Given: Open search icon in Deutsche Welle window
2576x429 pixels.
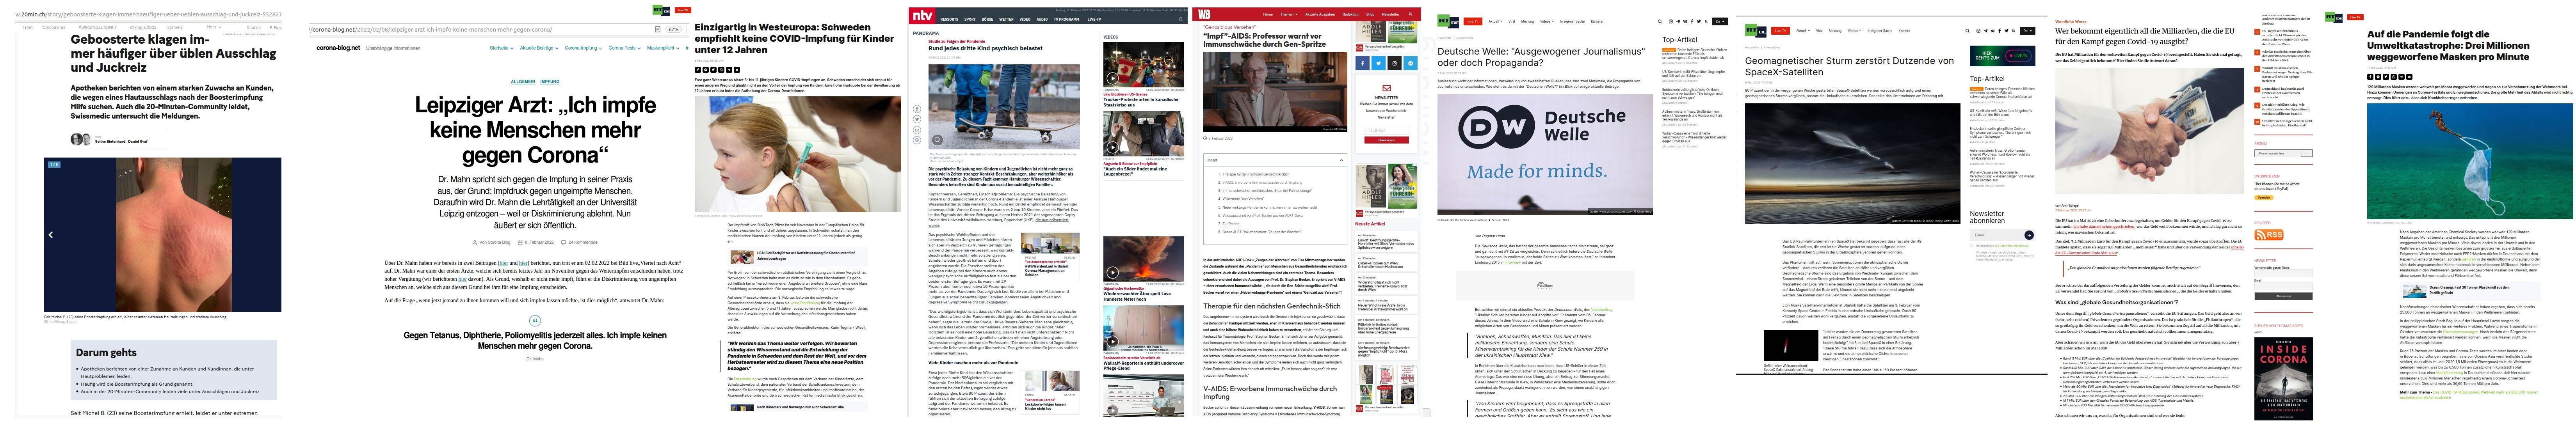Looking at the screenshot, I should point(1660,21).
